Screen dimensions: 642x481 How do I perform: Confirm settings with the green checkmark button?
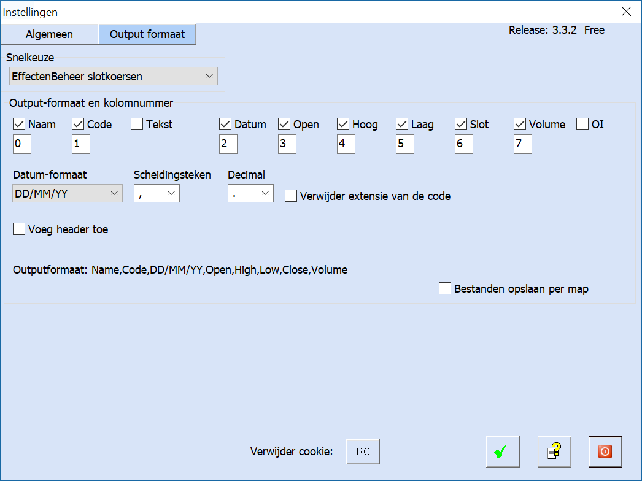pyautogui.click(x=503, y=452)
